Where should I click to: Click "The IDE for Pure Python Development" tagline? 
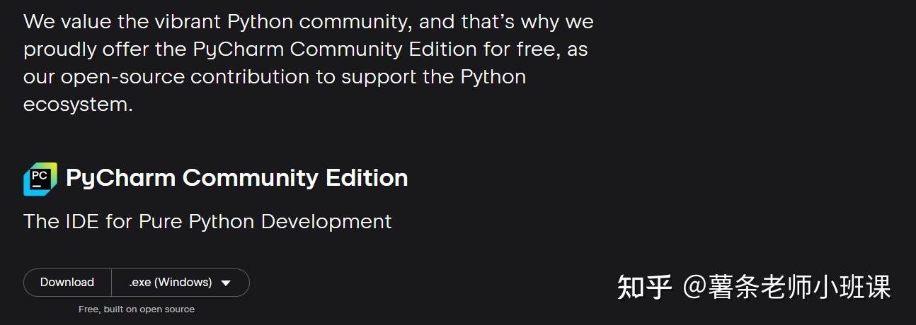click(207, 222)
